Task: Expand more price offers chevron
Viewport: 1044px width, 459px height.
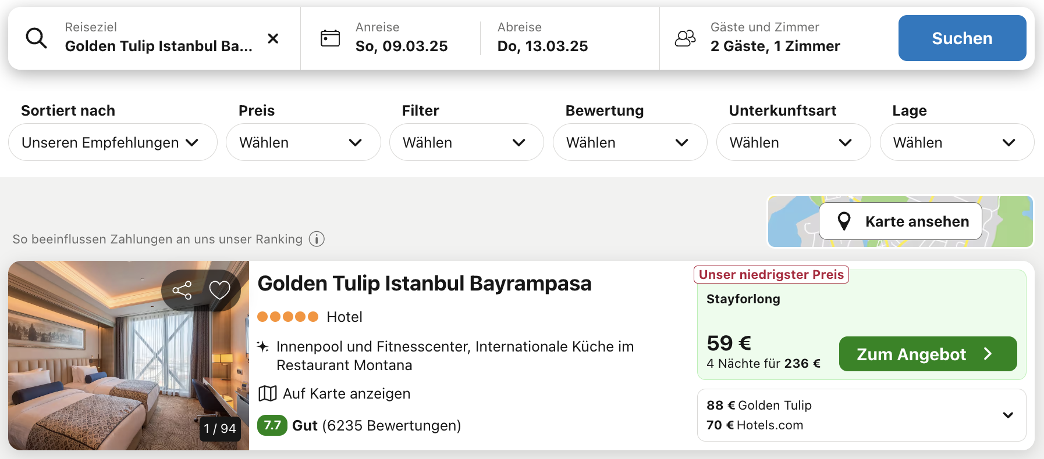Action: pos(1008,415)
